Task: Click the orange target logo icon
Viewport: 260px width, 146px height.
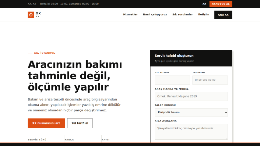Action: 31,15
